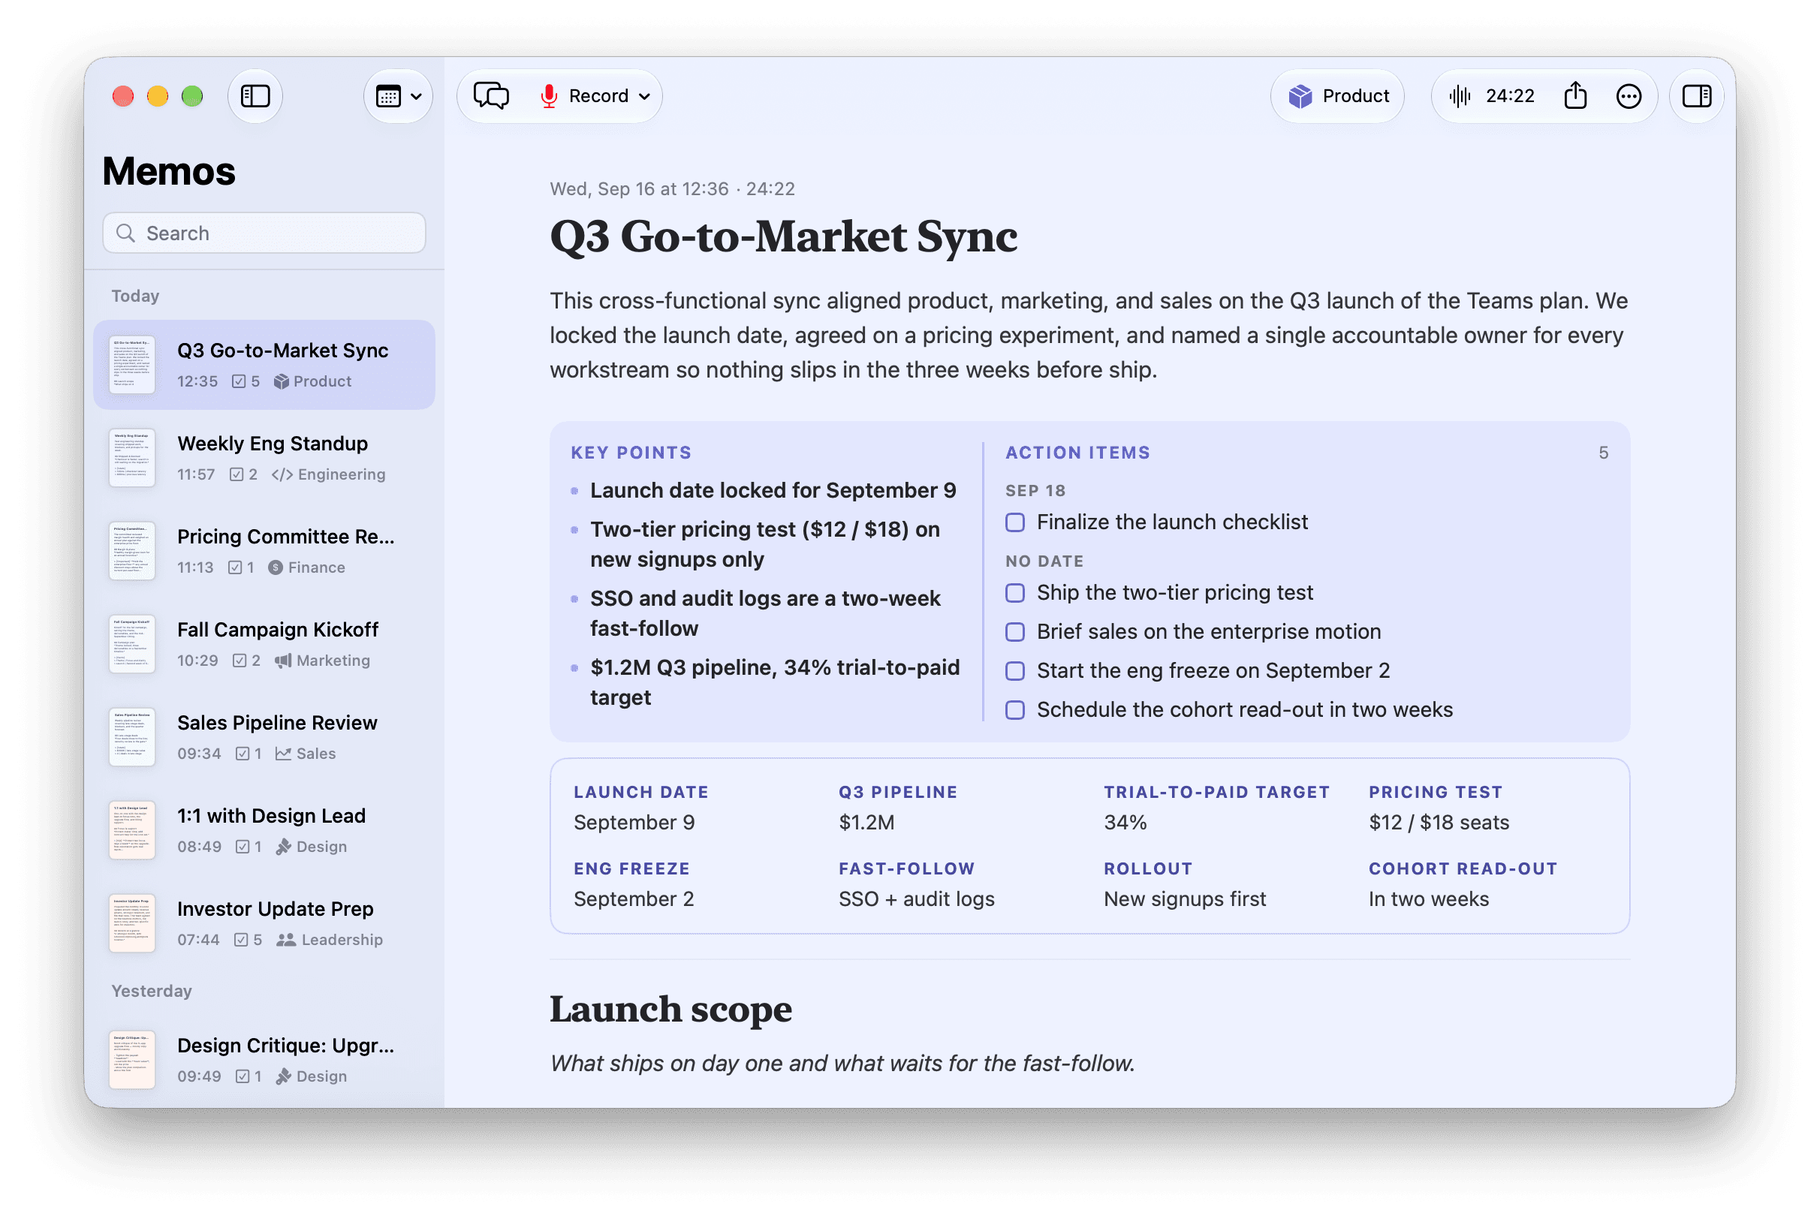Open the Pricing Committee memo
Viewport: 1820px width, 1219px height.
click(x=264, y=551)
